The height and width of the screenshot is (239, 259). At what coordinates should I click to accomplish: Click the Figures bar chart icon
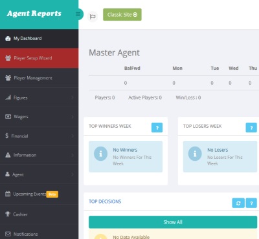[8, 98]
